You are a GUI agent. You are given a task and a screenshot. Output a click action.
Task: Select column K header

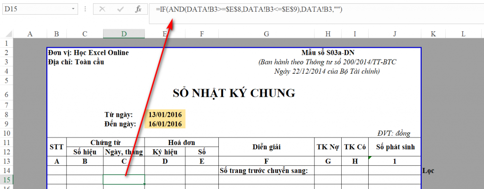(433, 34)
